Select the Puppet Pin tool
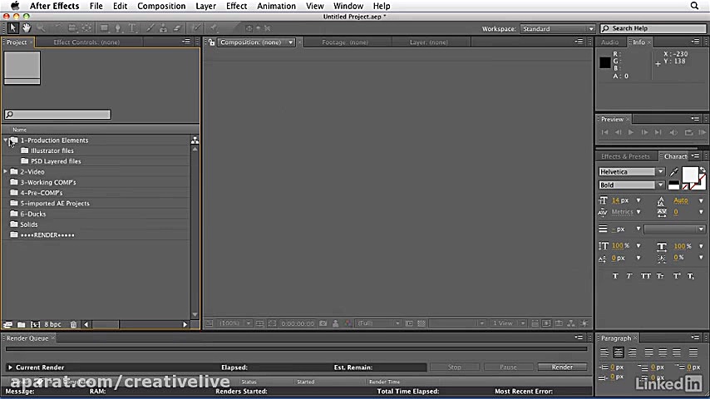The width and height of the screenshot is (710, 399). click(214, 28)
